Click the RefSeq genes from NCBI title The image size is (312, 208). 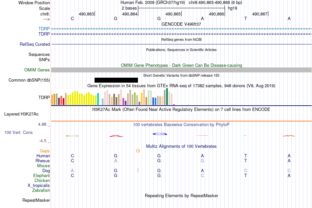[x=182, y=39]
